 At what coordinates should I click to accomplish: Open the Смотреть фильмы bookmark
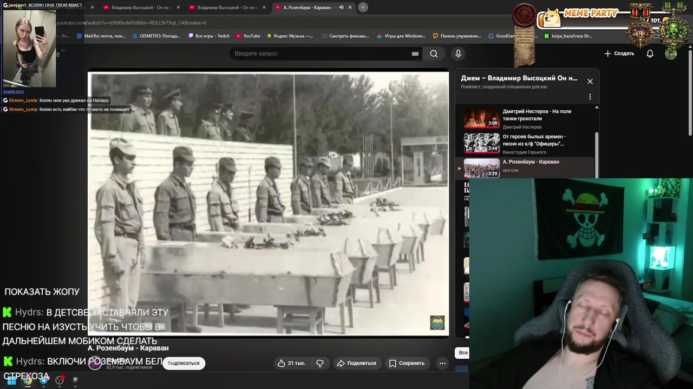click(345, 36)
